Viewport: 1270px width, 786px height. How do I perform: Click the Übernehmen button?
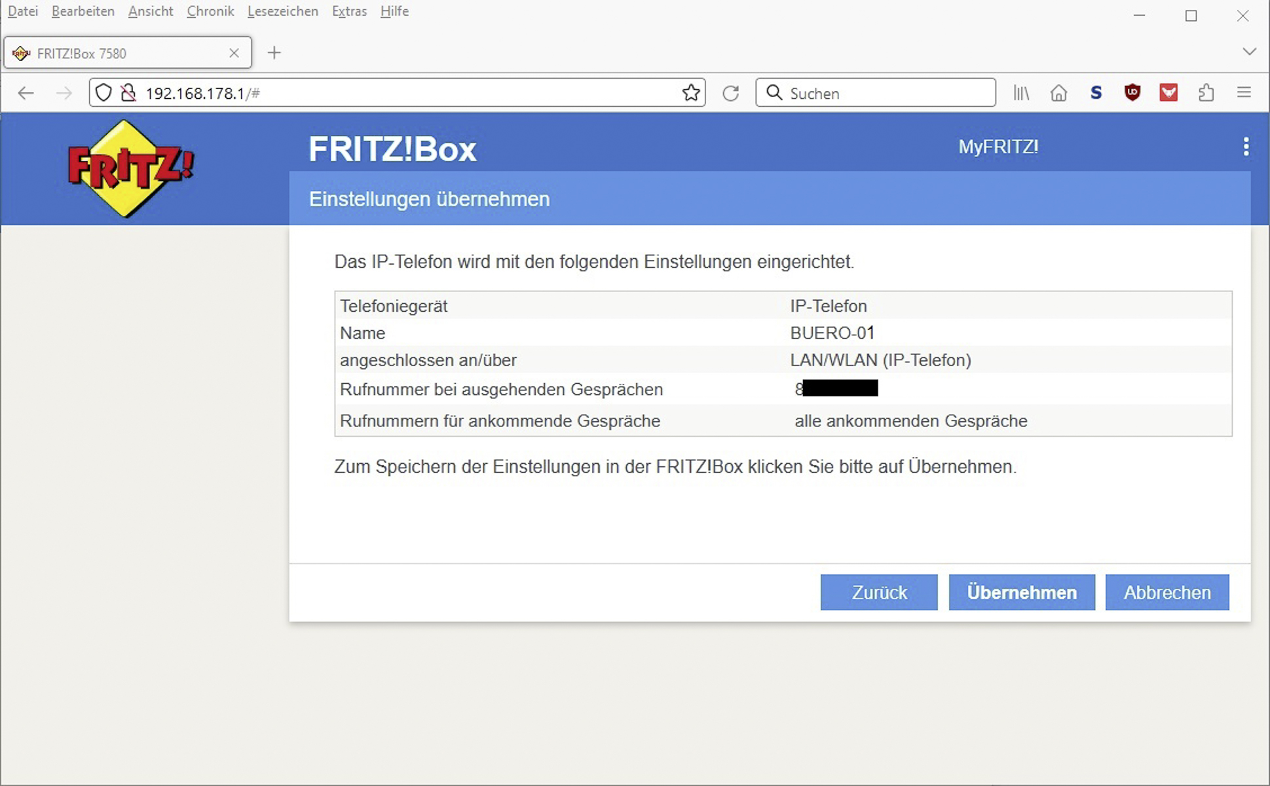pyautogui.click(x=1021, y=592)
